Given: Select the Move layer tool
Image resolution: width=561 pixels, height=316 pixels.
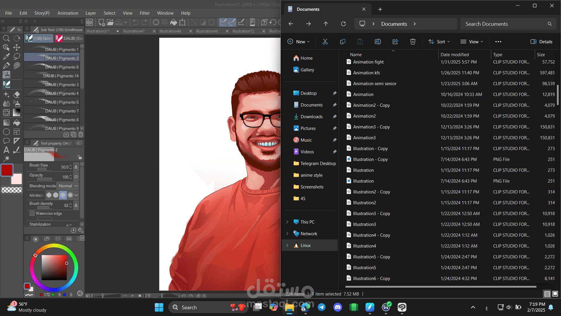Looking at the screenshot, I should click(x=17, y=47).
